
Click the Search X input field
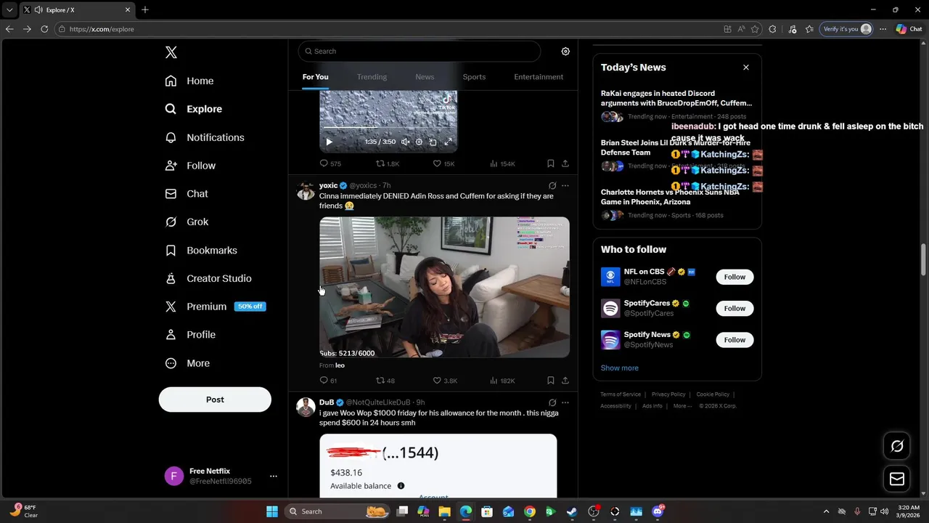tap(420, 52)
